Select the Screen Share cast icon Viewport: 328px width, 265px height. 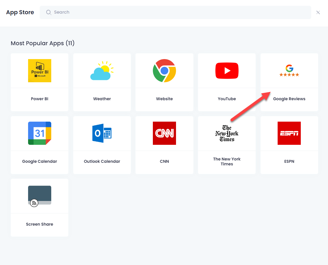tap(40, 196)
